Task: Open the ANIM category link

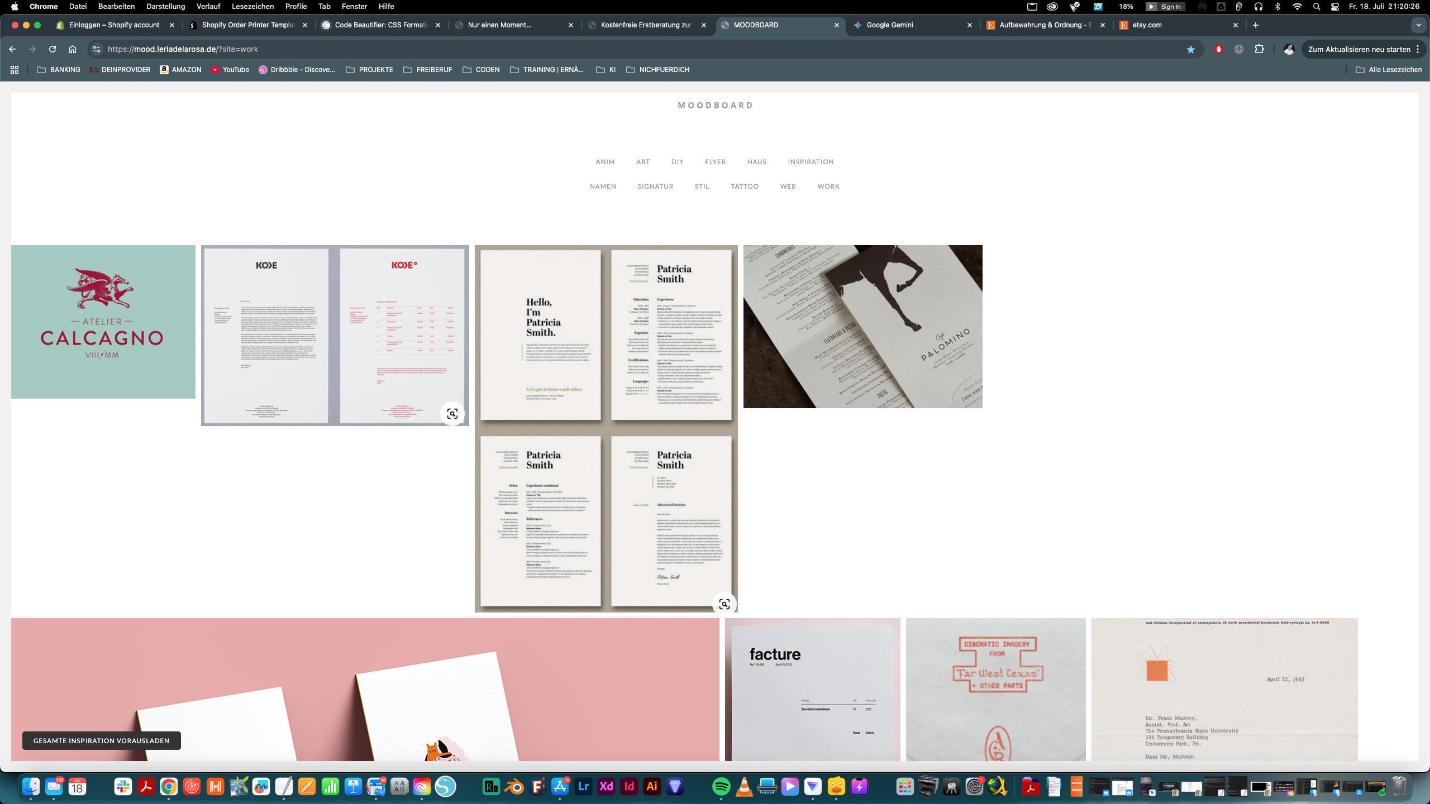Action: pyautogui.click(x=605, y=162)
